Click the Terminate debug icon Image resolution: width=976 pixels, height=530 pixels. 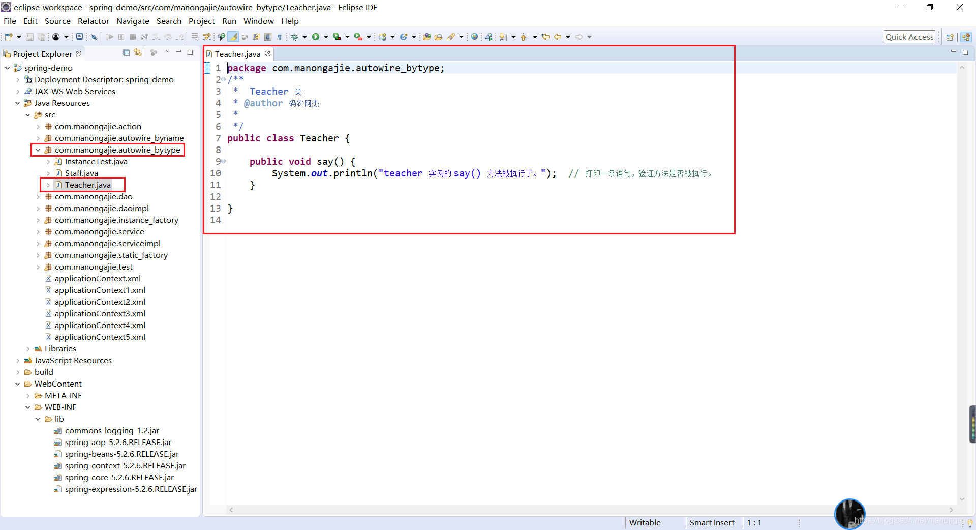133,37
